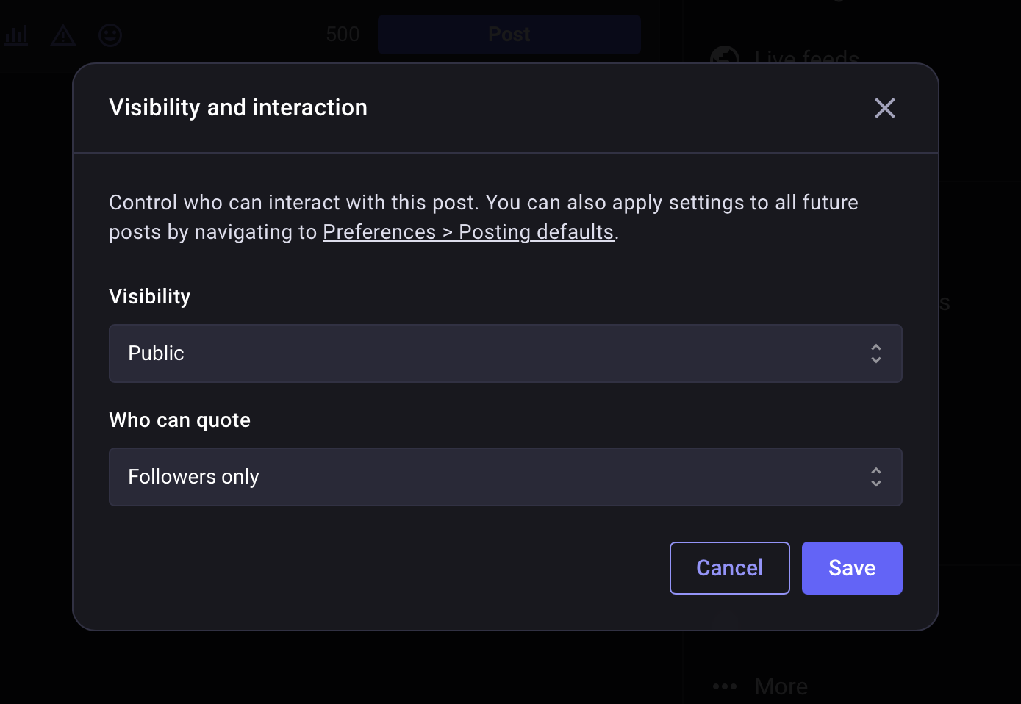This screenshot has width=1021, height=704.
Task: Open the Visibility dropdown showing Public
Action: pyautogui.click(x=505, y=353)
